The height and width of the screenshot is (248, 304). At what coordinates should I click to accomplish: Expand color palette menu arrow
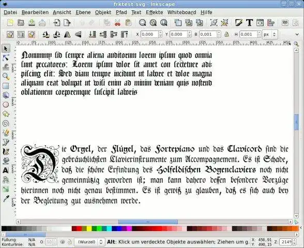pos(301,228)
